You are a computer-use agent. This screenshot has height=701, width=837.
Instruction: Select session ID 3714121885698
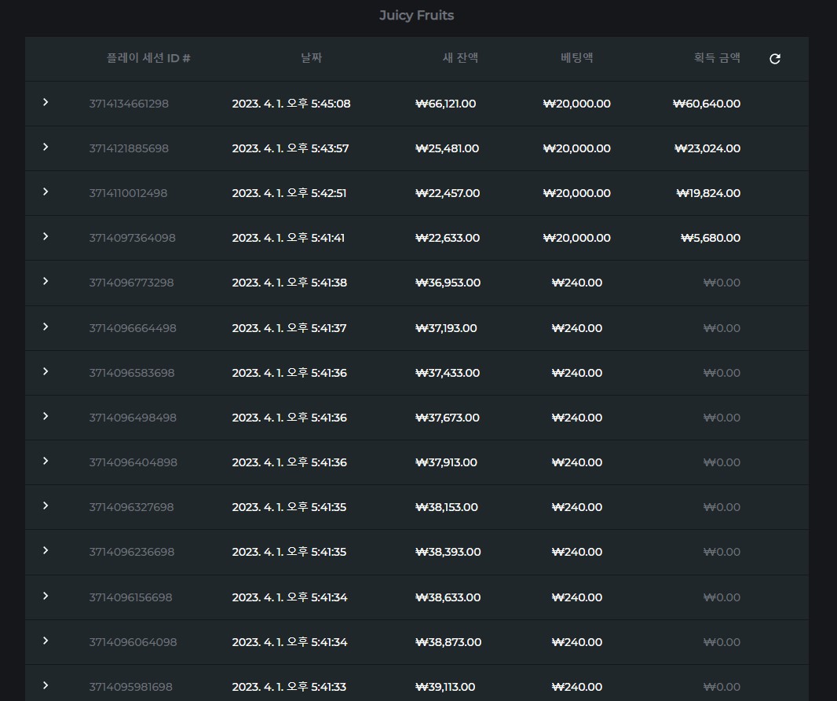click(129, 148)
